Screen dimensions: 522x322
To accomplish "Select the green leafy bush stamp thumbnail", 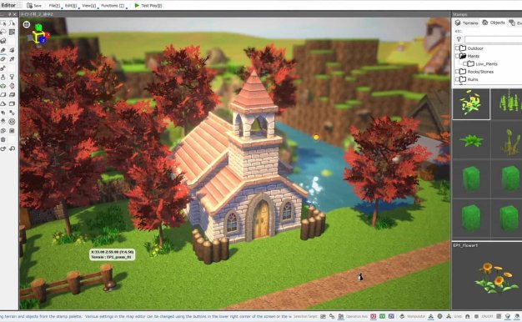I will pos(471,140).
